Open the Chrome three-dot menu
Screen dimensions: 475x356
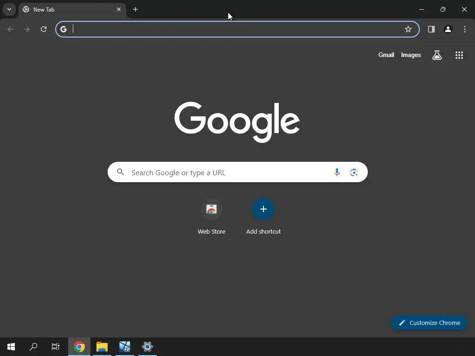point(465,29)
